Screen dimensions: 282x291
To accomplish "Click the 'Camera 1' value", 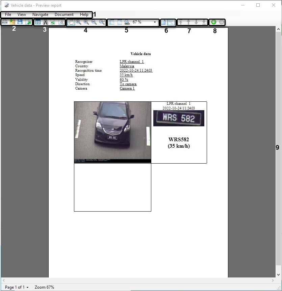I will 127,88.
